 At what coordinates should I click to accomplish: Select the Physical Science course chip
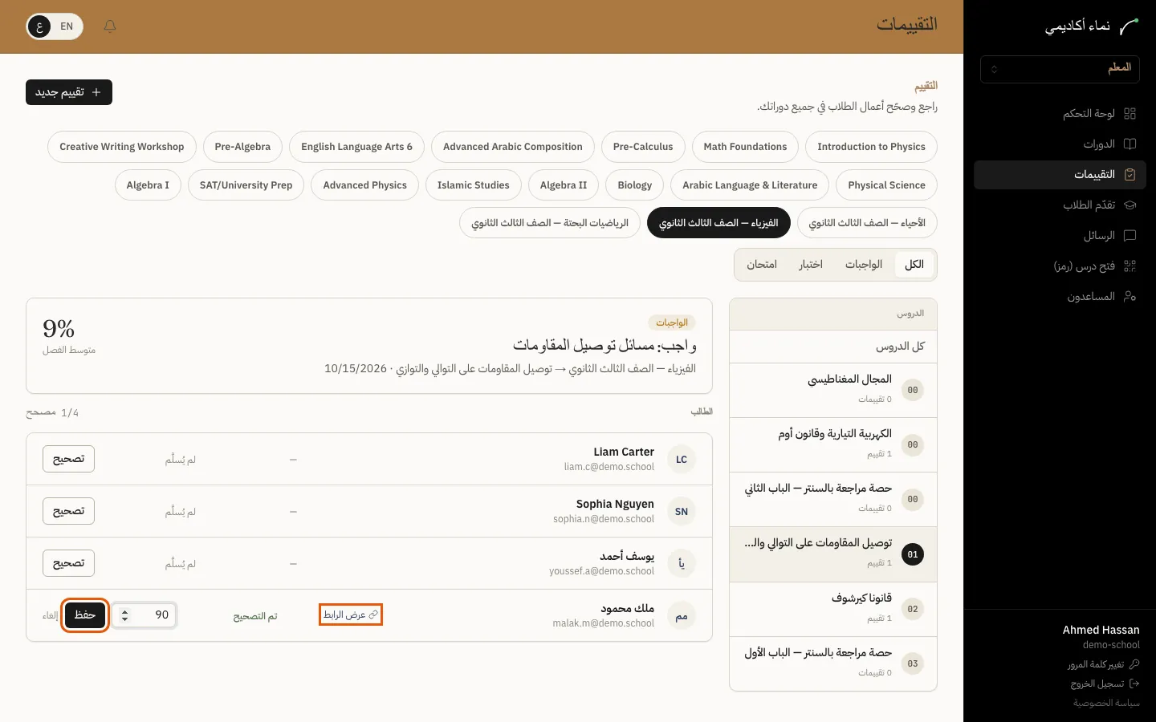(886, 185)
